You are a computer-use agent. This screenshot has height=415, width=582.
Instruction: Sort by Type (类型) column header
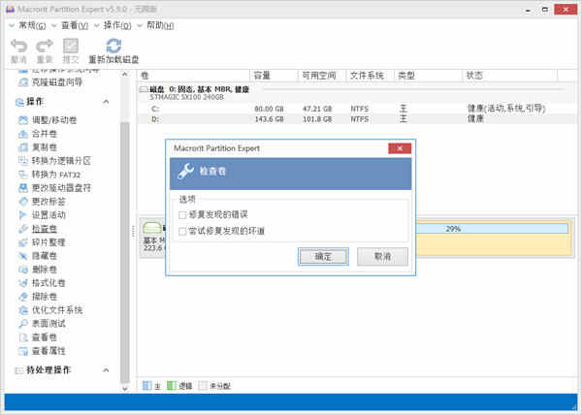(x=429, y=76)
